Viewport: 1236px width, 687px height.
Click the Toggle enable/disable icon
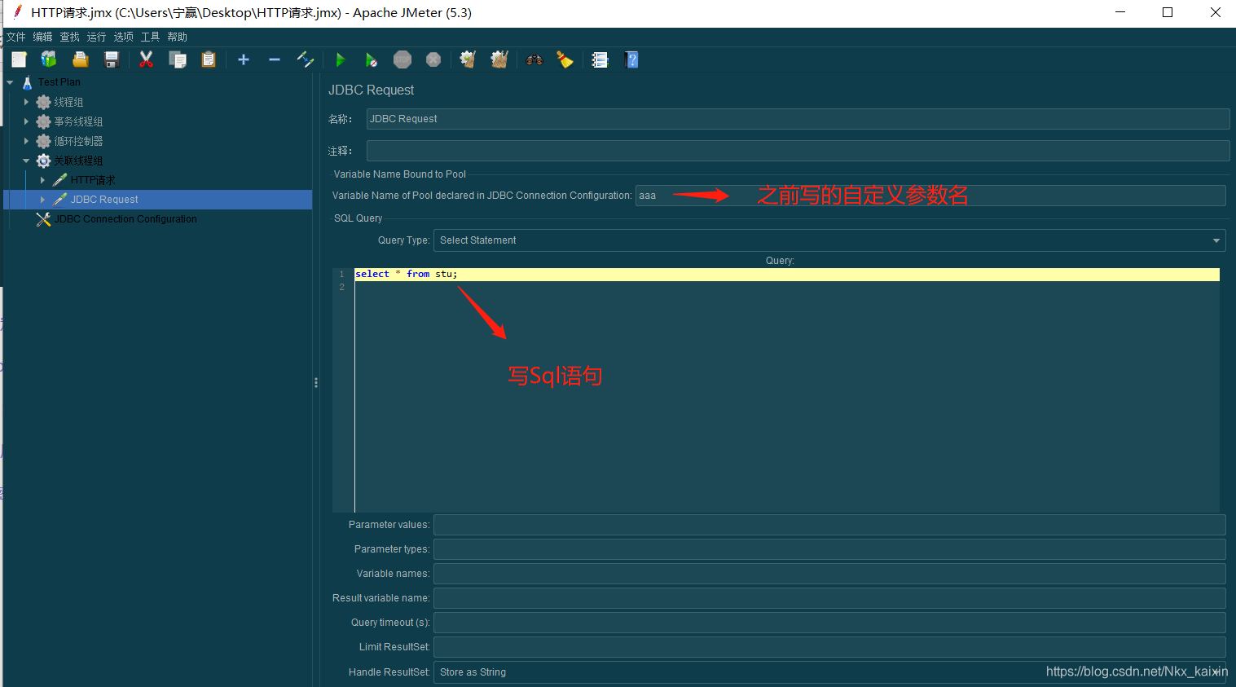306,59
